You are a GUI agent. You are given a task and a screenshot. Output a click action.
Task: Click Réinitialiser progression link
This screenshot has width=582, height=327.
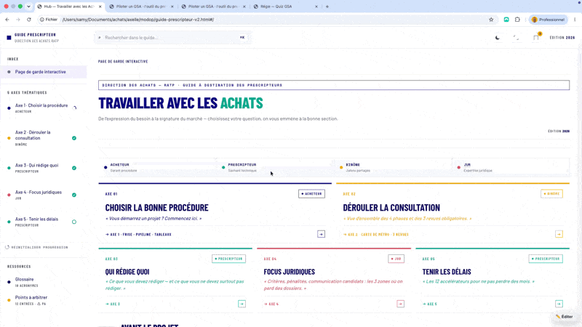(39, 247)
